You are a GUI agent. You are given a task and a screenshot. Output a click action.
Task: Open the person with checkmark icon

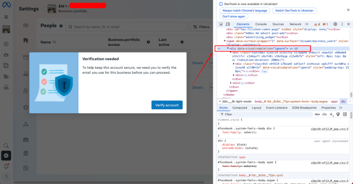click(26, 91)
